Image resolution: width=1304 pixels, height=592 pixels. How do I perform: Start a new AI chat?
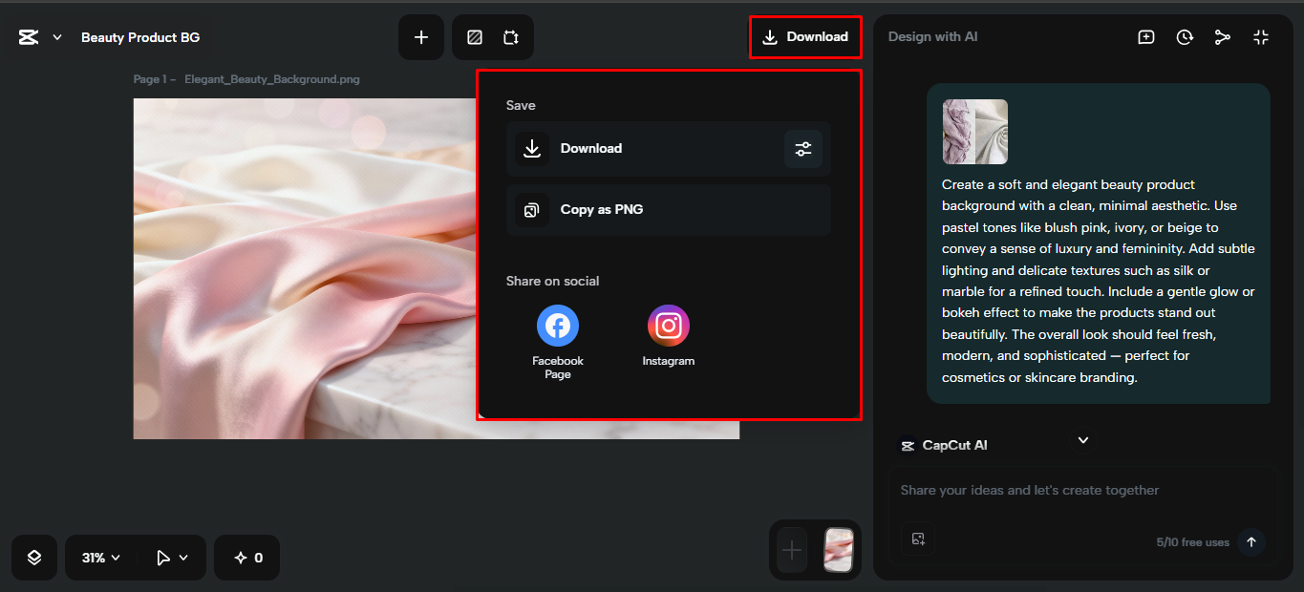click(x=1145, y=36)
